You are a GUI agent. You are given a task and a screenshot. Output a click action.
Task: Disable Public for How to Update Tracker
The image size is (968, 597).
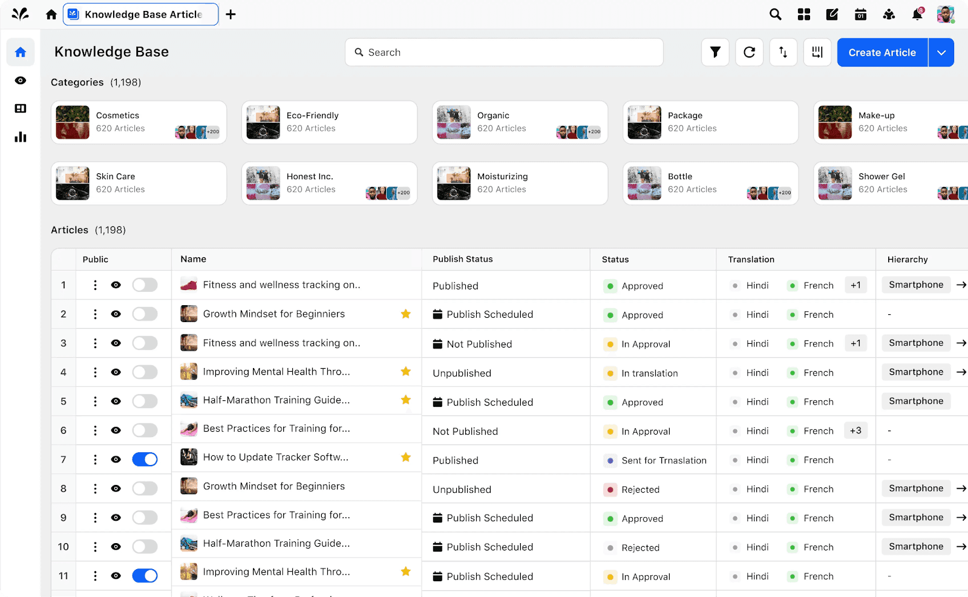tap(145, 459)
